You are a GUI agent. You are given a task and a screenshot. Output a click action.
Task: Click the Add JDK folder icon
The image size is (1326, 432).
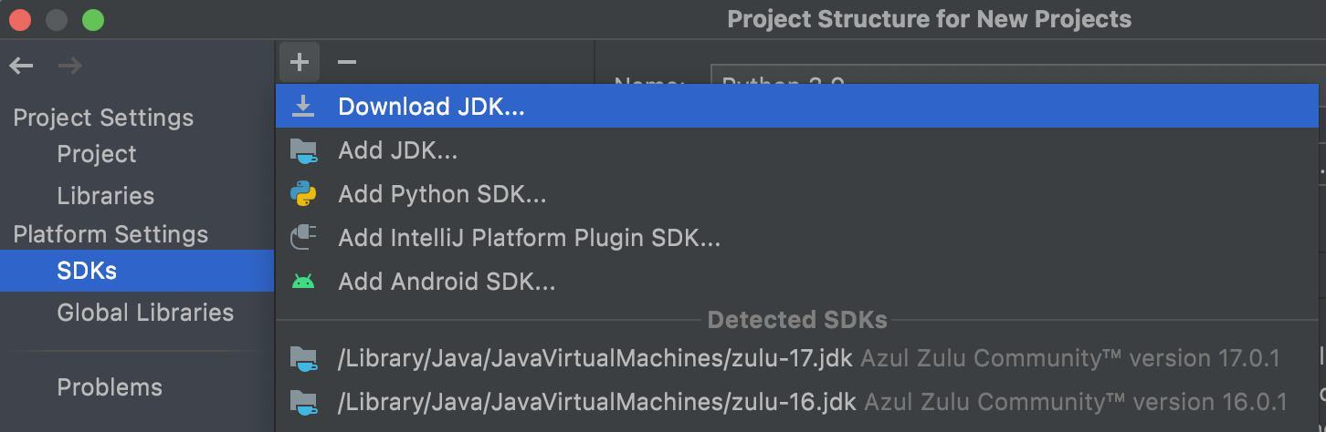302,150
